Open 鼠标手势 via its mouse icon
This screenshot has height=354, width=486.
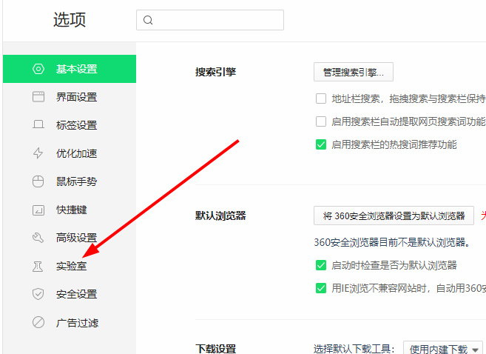38,181
